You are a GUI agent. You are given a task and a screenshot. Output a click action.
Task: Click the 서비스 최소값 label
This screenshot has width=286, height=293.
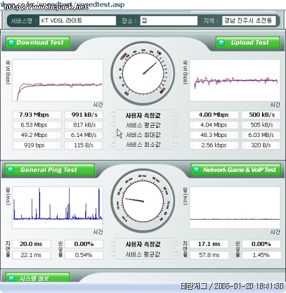click(x=143, y=145)
